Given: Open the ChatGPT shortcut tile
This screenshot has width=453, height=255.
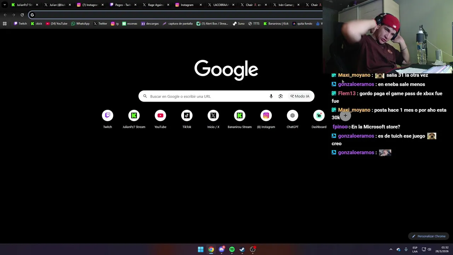Looking at the screenshot, I should 292,119.
